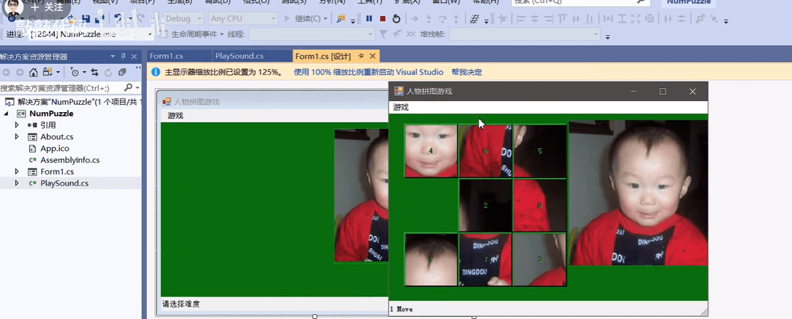792x319 pixels.
Task: Restart the debug session
Action: click(396, 18)
